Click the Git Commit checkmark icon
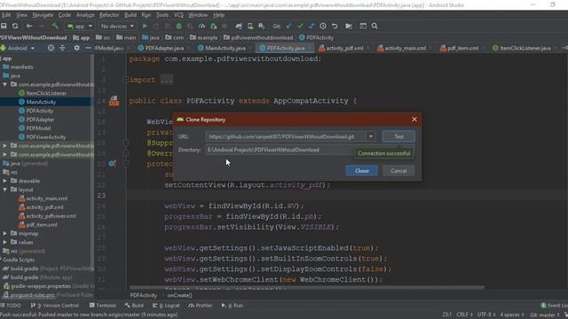568x319 pixels. click(x=300, y=26)
